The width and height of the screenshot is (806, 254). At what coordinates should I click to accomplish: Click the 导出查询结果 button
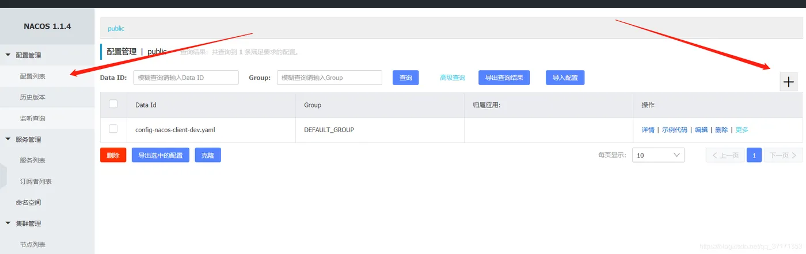[x=504, y=78]
